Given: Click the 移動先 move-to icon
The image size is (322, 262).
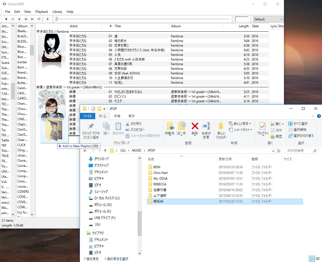Looking at the screenshot, I should click(170, 126).
